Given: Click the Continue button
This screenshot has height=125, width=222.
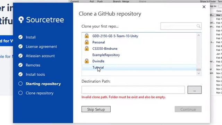Looking at the screenshot, I should [188, 109].
